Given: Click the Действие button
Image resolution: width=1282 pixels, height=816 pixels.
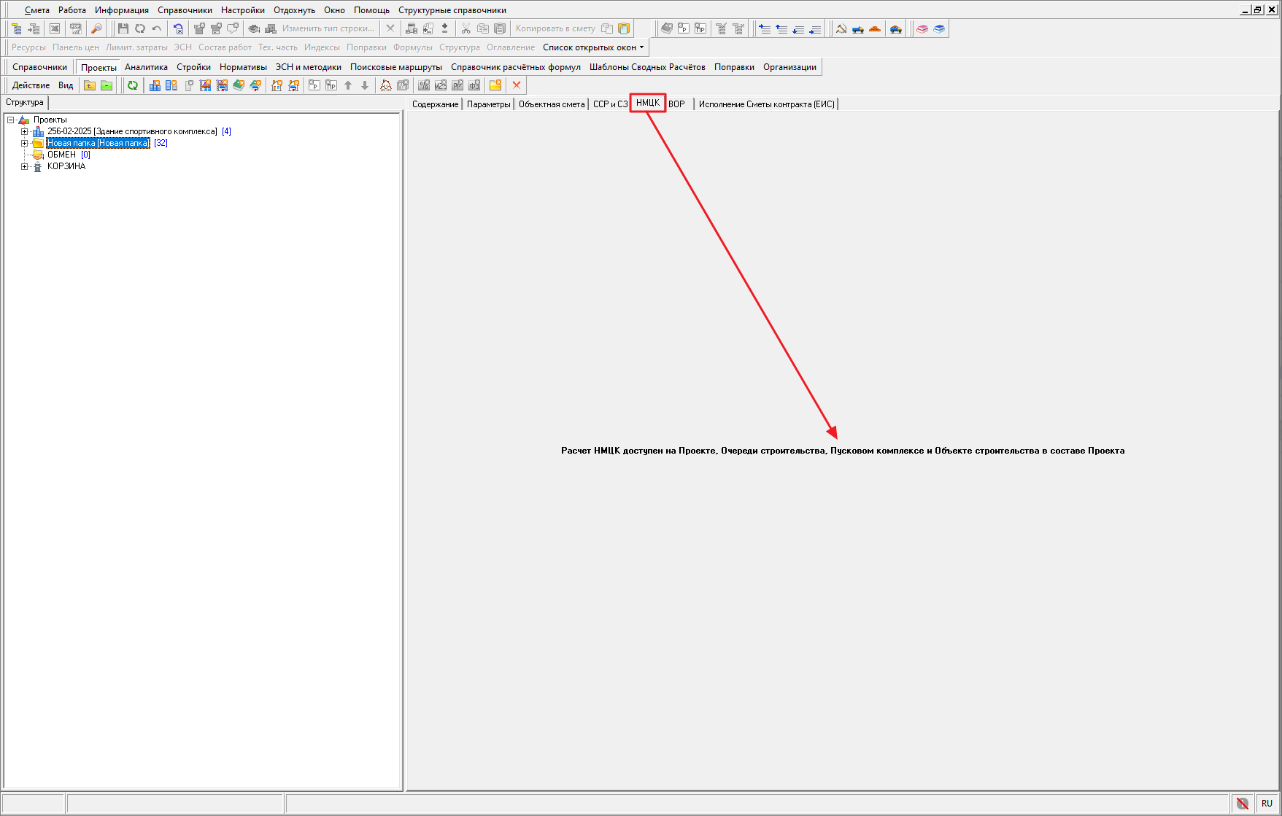Looking at the screenshot, I should [x=31, y=85].
